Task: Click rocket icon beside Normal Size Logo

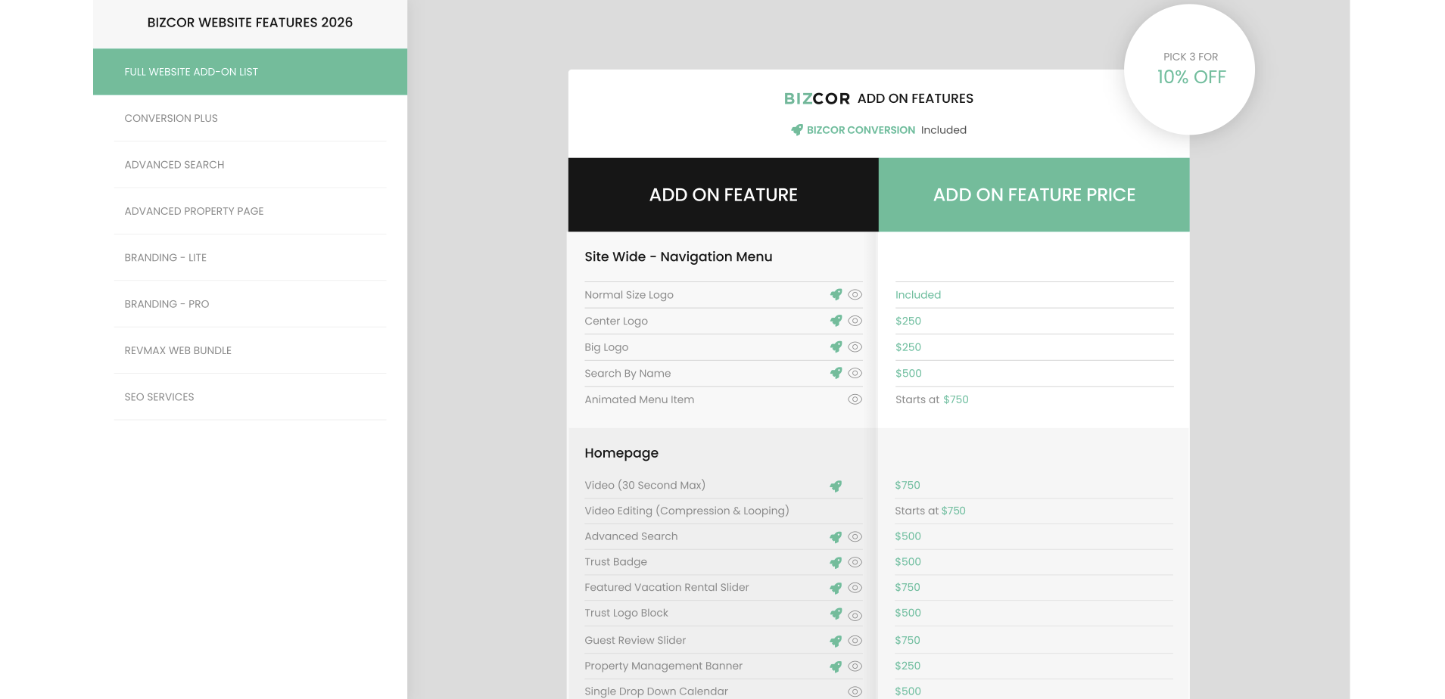Action: pos(836,295)
